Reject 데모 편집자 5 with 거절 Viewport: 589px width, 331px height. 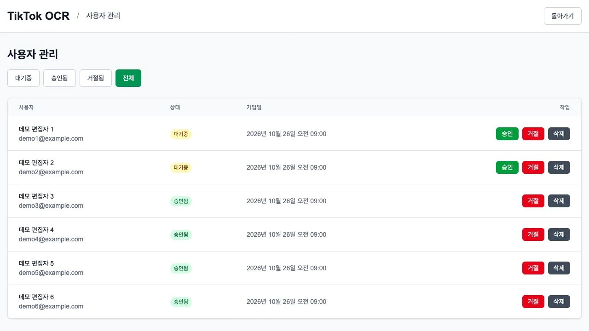[533, 268]
